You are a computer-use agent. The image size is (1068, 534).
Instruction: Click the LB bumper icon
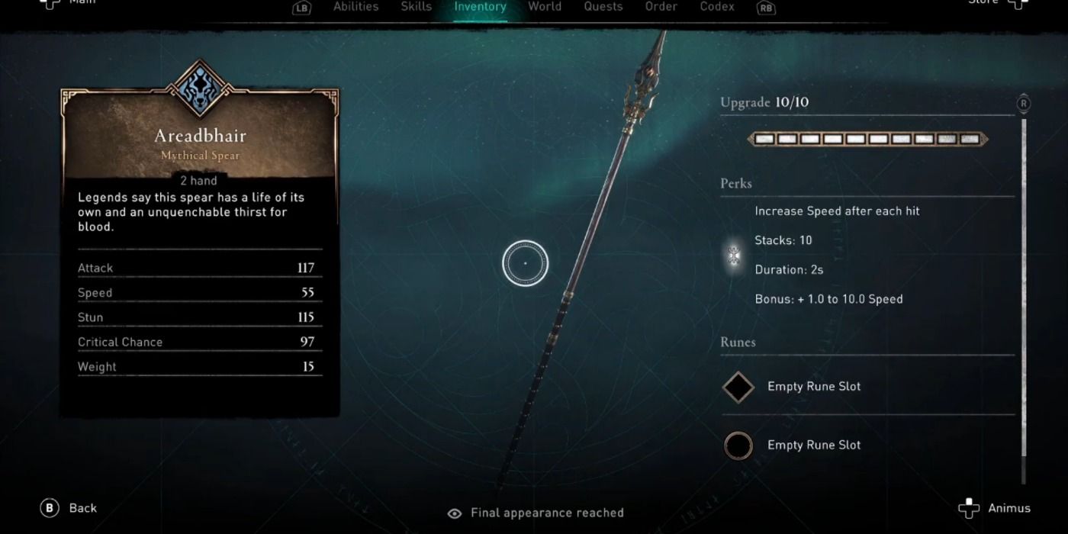[x=301, y=8]
